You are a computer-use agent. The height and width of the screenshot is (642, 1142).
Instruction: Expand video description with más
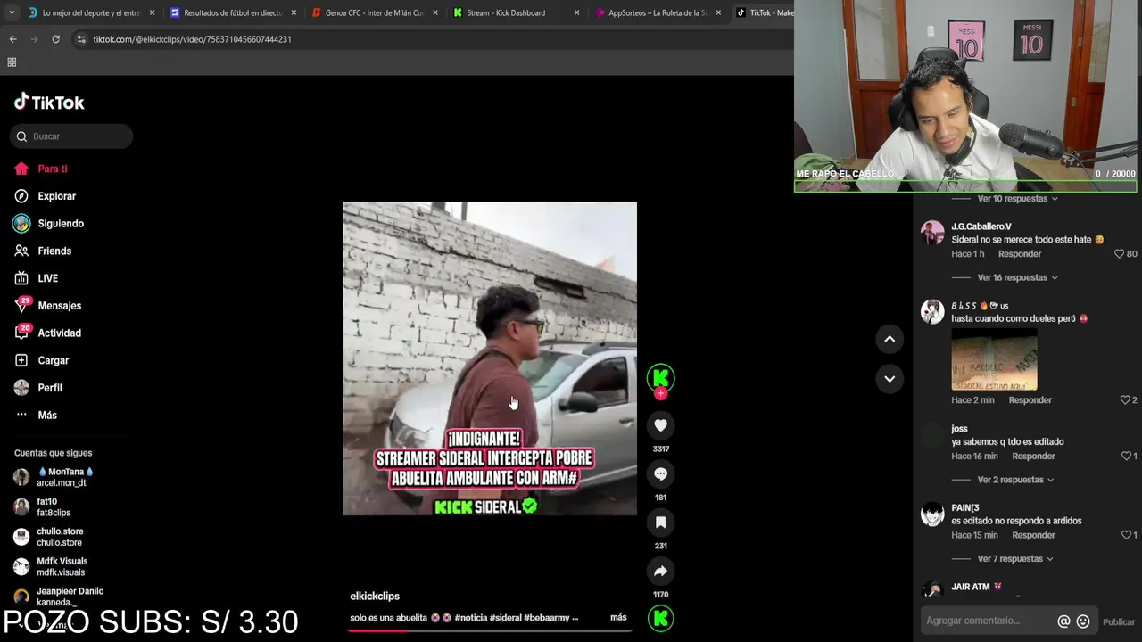coord(618,617)
